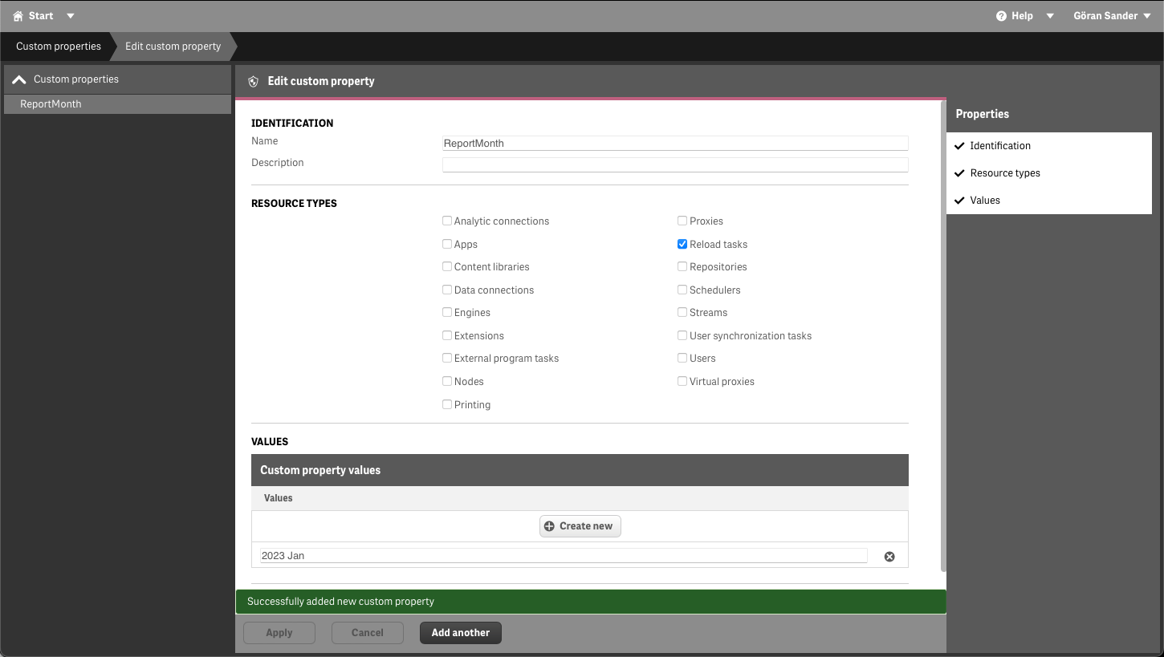Click the Custom property values header

pos(580,470)
